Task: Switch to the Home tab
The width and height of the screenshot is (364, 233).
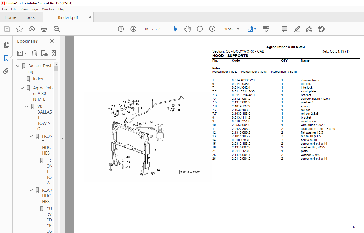Action: 10,17
